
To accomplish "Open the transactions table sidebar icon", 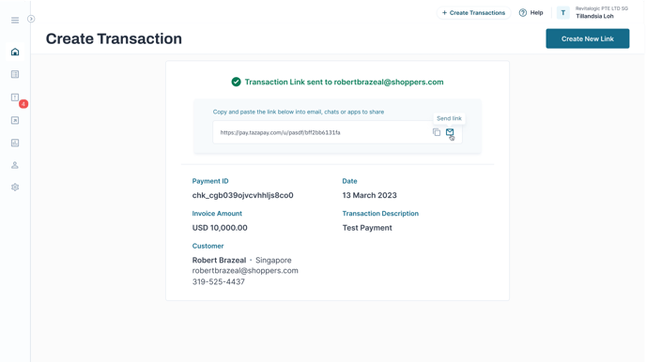I will [15, 74].
